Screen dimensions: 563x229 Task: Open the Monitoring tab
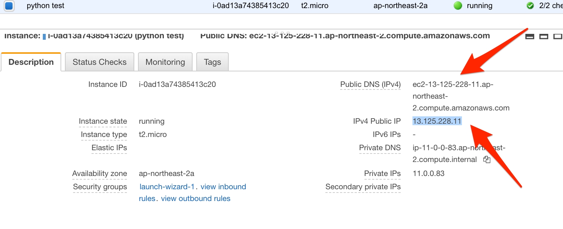point(165,62)
